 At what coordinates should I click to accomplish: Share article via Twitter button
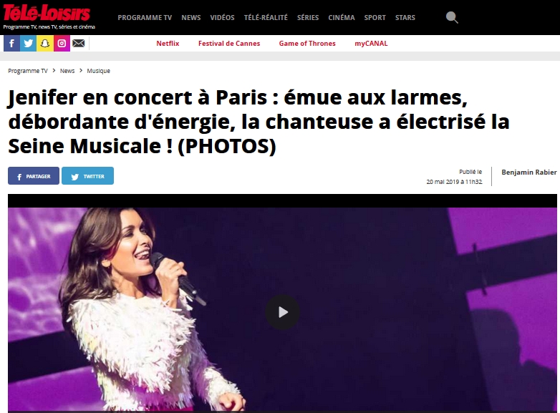[87, 176]
